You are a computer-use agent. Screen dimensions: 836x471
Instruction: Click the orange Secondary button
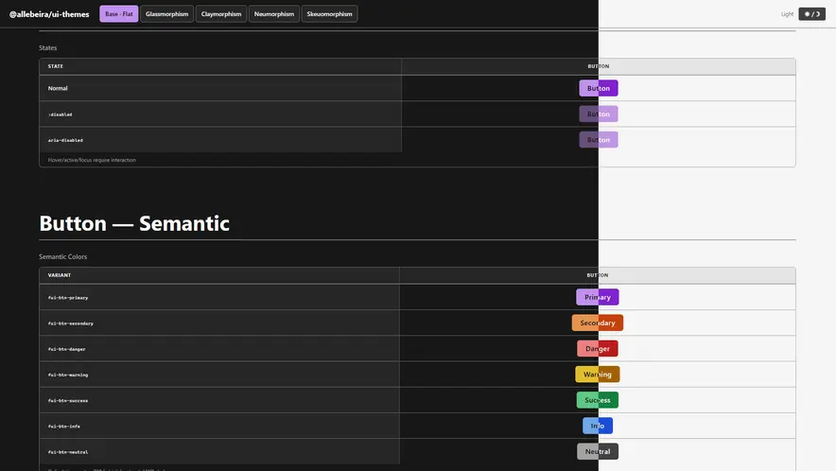pos(597,323)
